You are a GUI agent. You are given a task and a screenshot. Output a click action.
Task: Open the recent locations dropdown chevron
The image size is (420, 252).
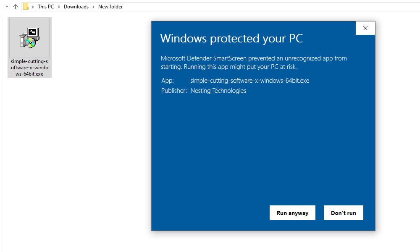click(7, 7)
